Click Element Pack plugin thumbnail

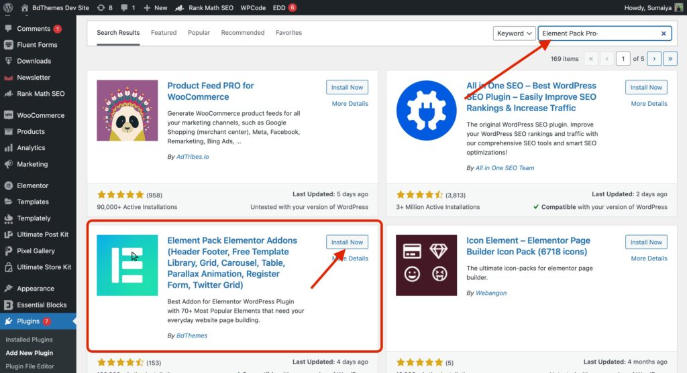pos(127,265)
